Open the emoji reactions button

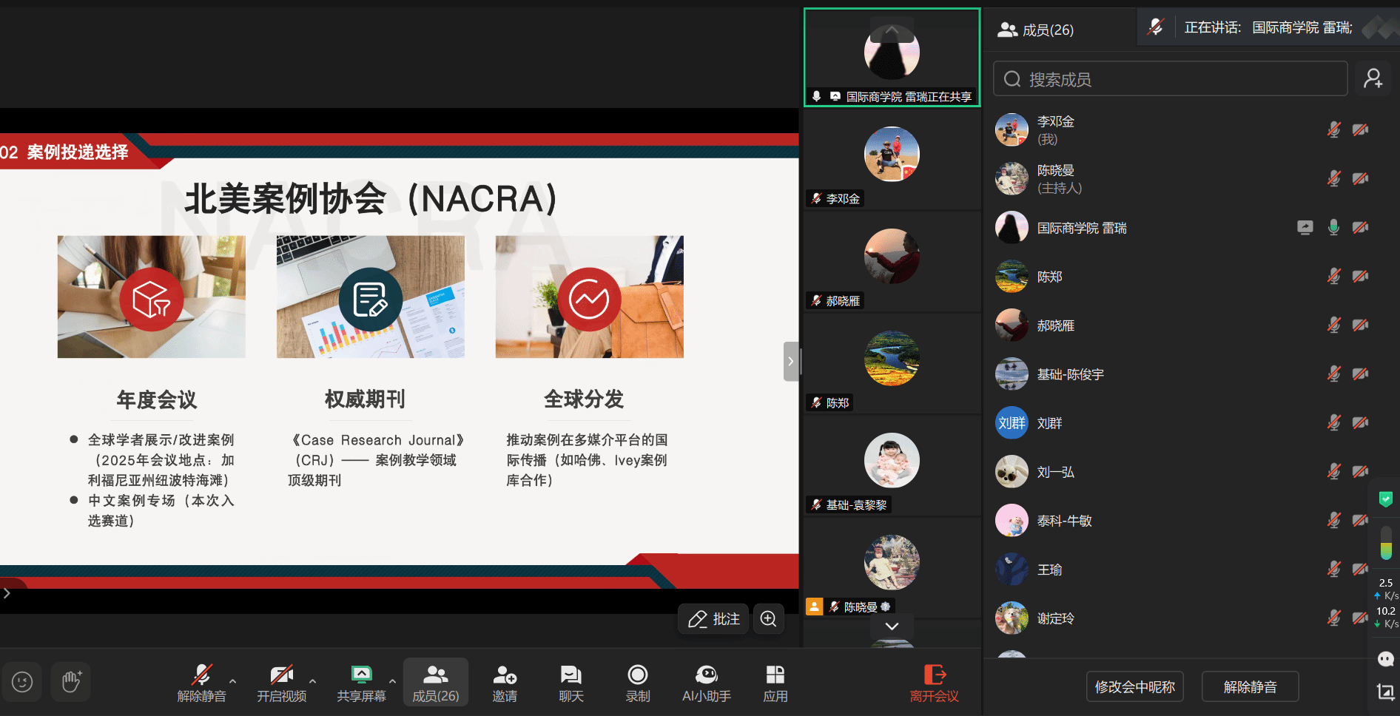[x=22, y=681]
